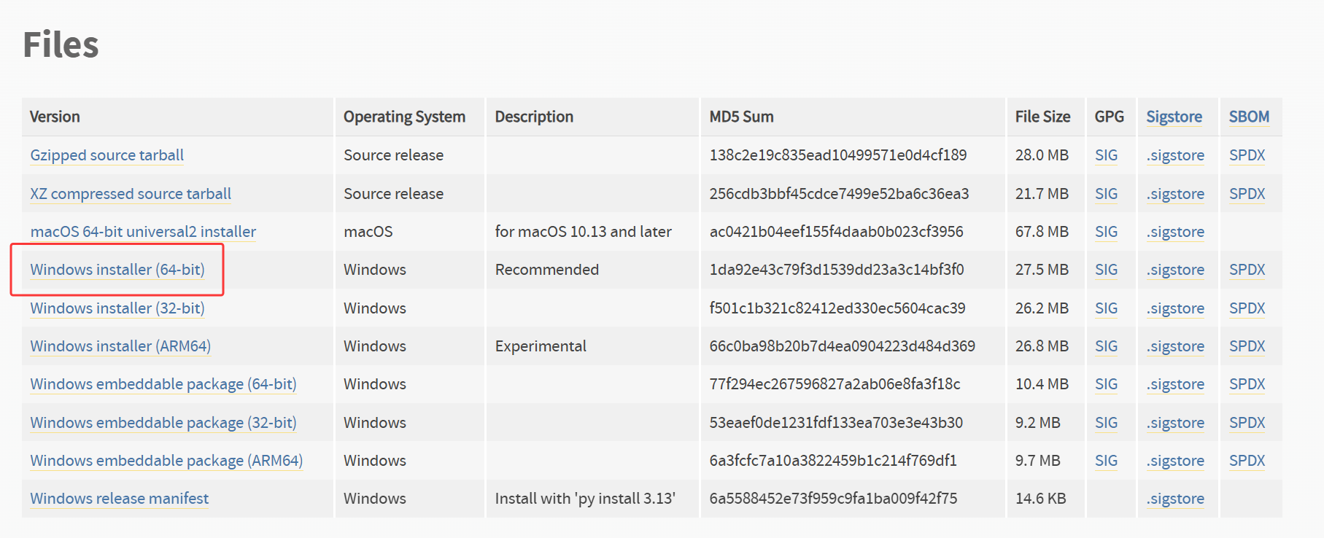Download Windows installer (ARM64)
This screenshot has width=1324, height=538.
(x=120, y=346)
